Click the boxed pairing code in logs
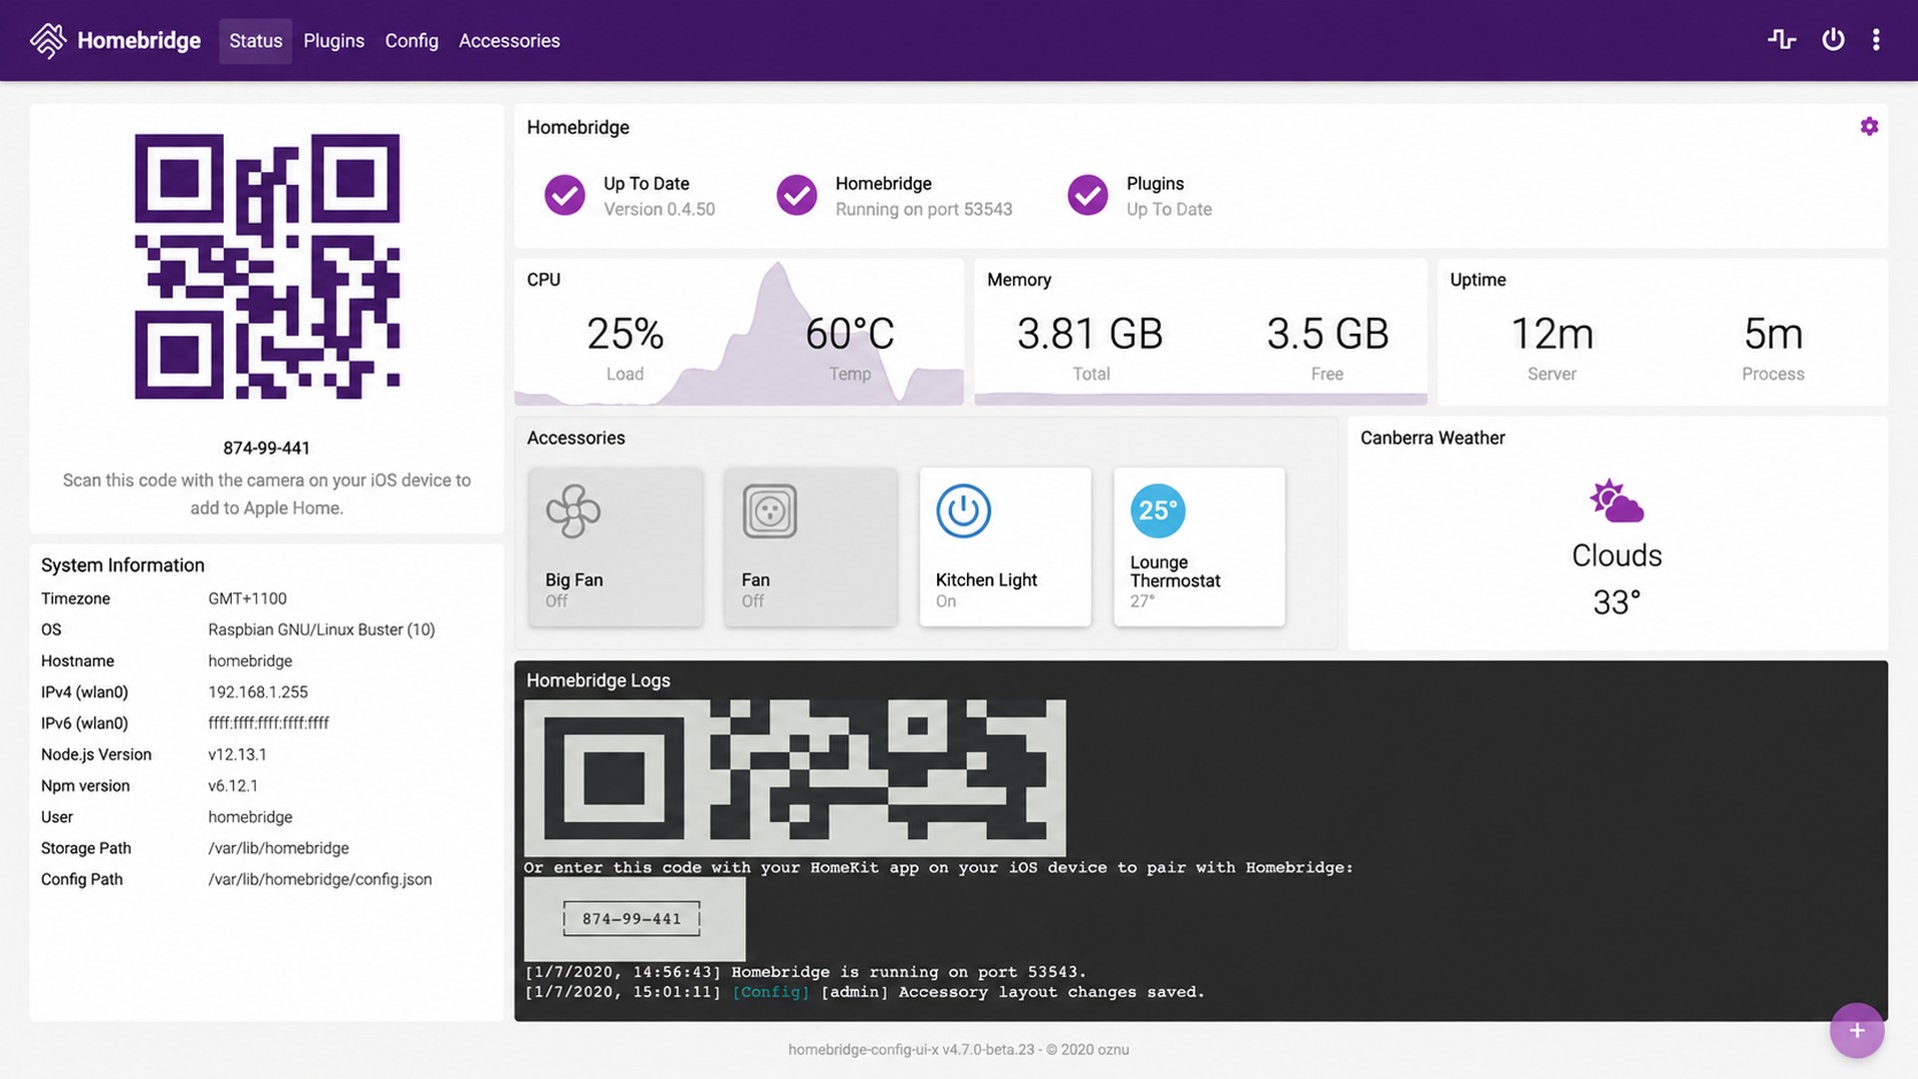This screenshot has width=1918, height=1079. pos(631,919)
